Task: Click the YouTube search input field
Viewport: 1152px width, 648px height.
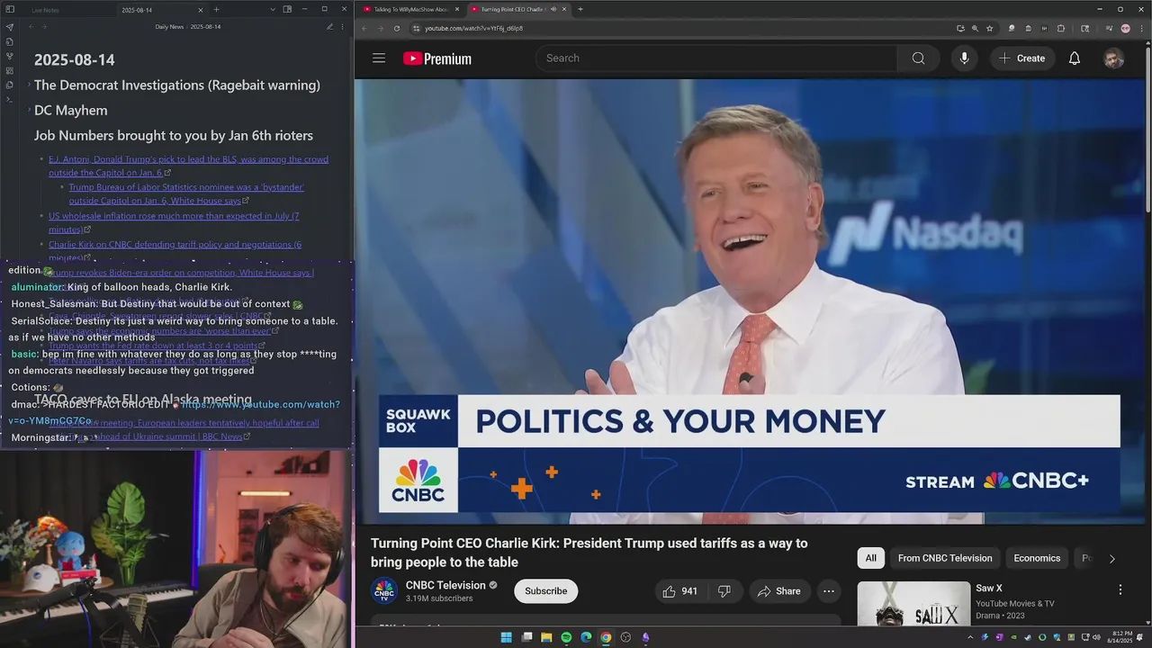Action: (716, 58)
